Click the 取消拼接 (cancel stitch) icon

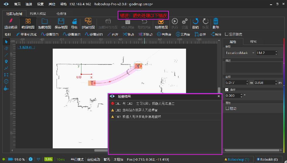tap(144, 21)
